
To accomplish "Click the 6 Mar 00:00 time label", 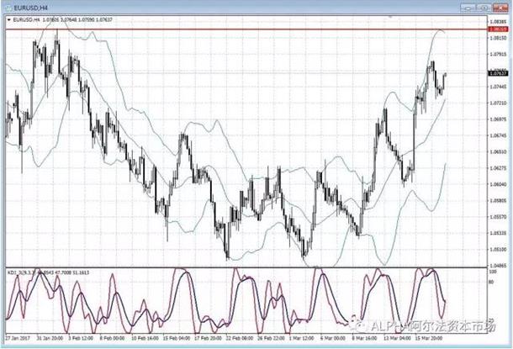I will coord(333,338).
